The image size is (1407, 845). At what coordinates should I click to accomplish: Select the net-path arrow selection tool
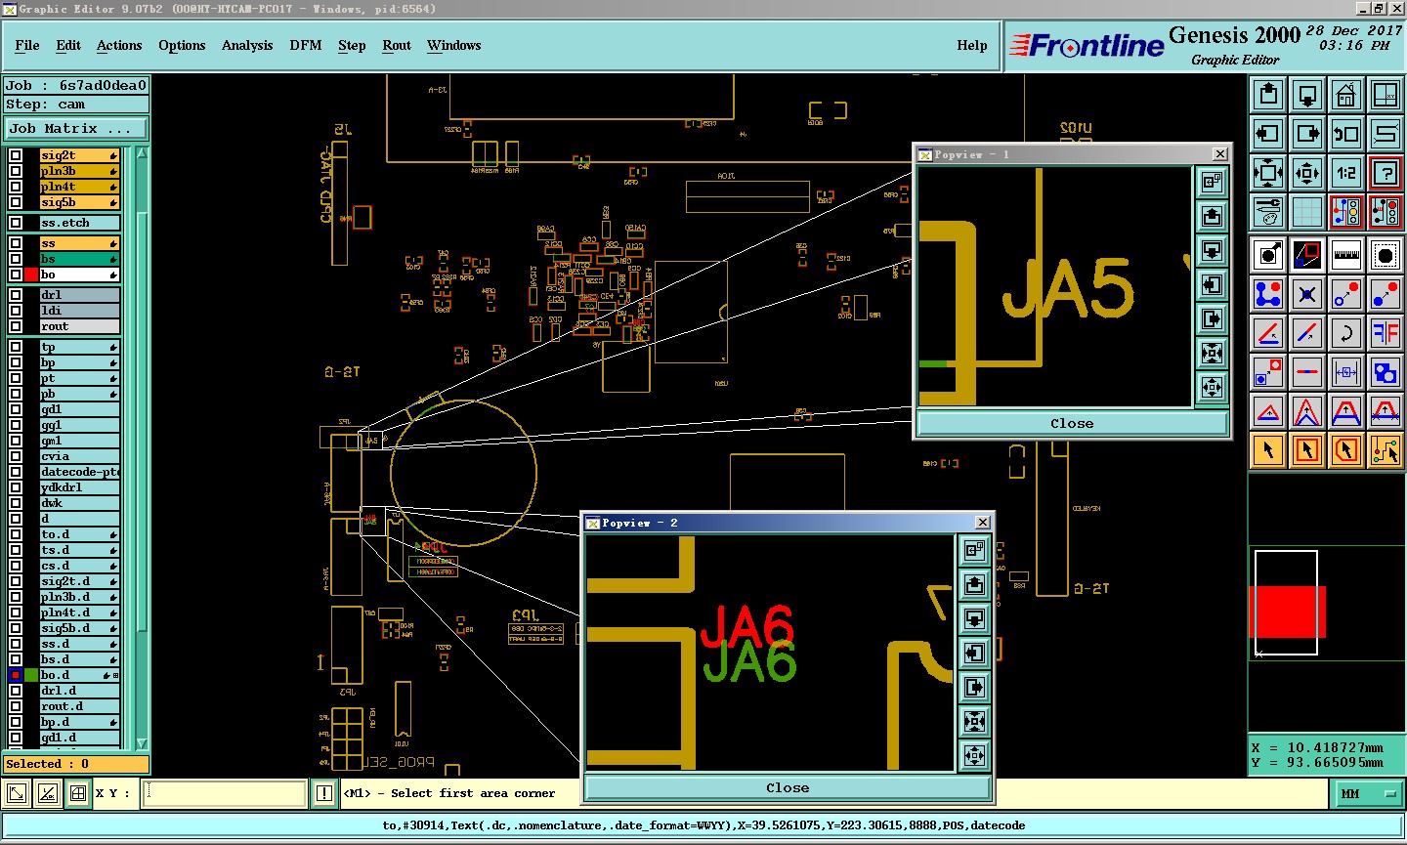point(1386,450)
